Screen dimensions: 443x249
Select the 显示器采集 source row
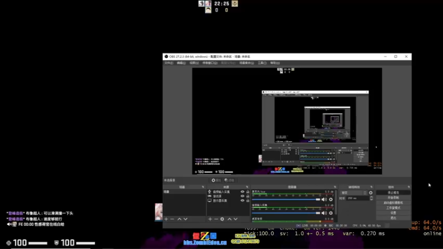click(228, 200)
